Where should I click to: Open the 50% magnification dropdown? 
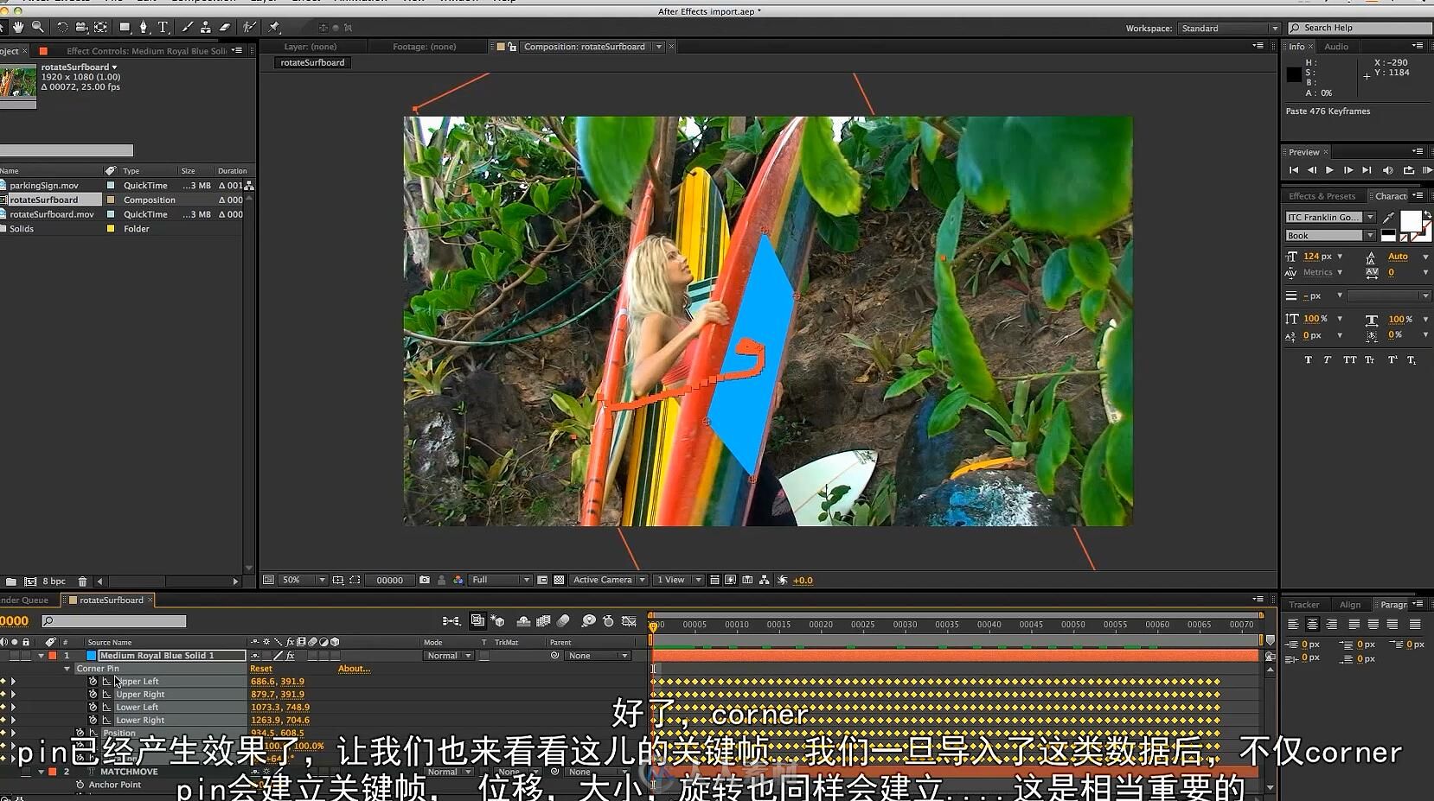click(x=304, y=580)
